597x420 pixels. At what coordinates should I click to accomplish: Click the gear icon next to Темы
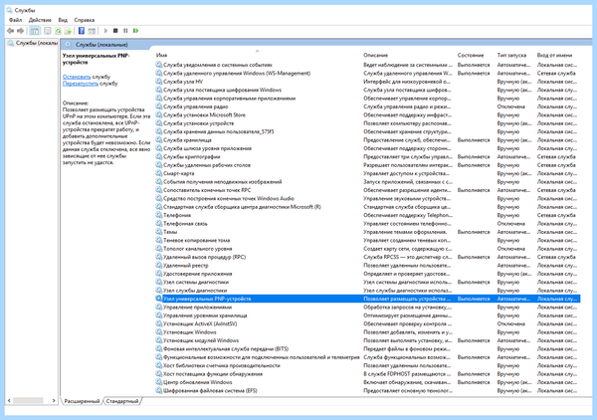point(159,232)
